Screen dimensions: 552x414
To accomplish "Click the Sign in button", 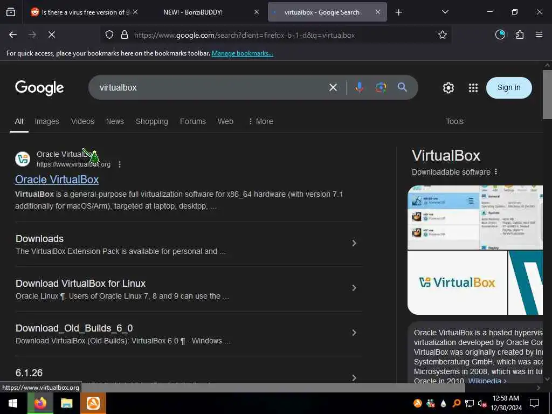I will (x=509, y=88).
